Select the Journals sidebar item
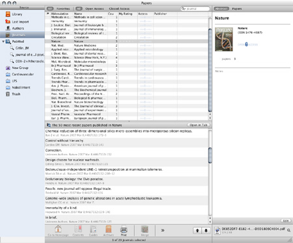 [22, 35]
